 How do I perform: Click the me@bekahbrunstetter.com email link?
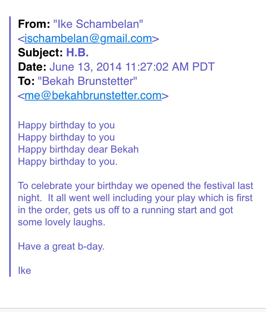tap(93, 96)
